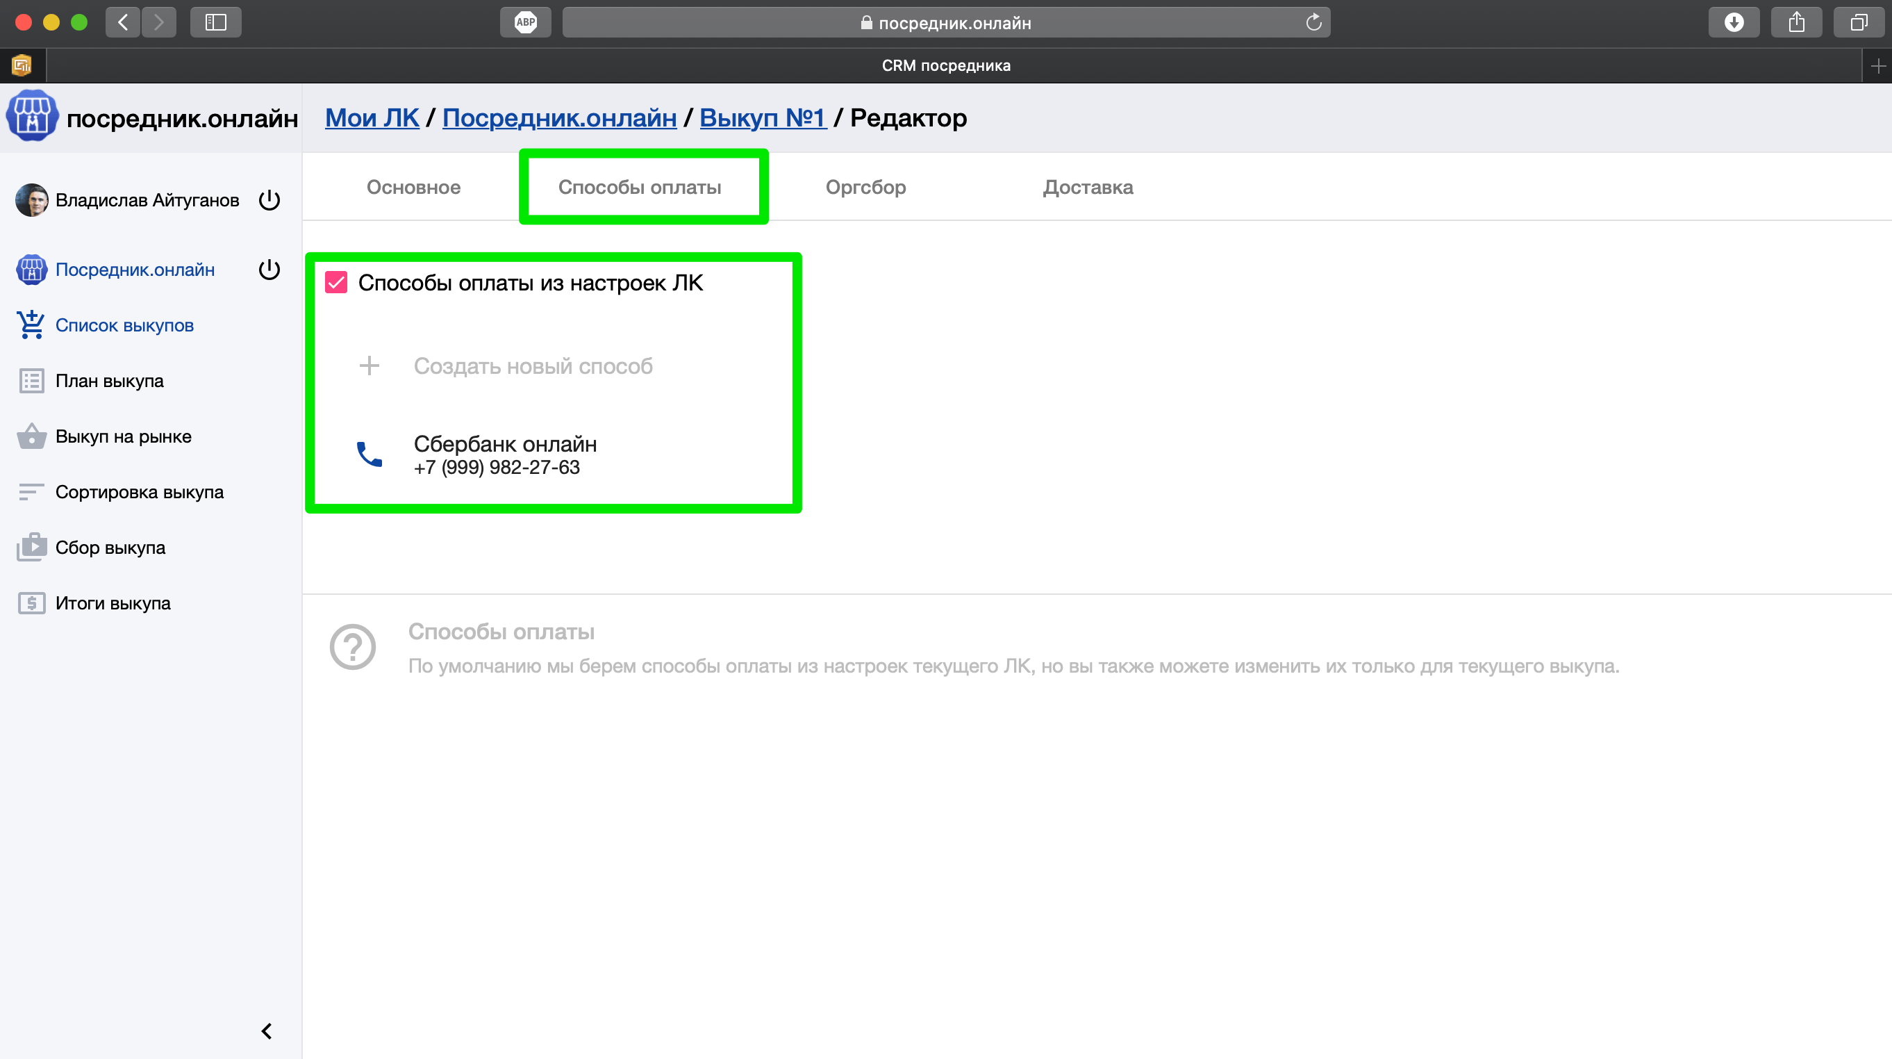Toggle the browser sidebar panel button
Screen dimensions: 1892x1059
(x=215, y=22)
